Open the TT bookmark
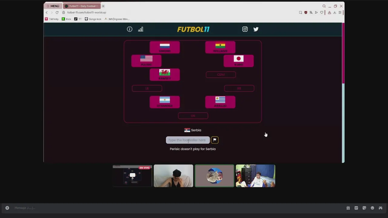 [x=78, y=19]
